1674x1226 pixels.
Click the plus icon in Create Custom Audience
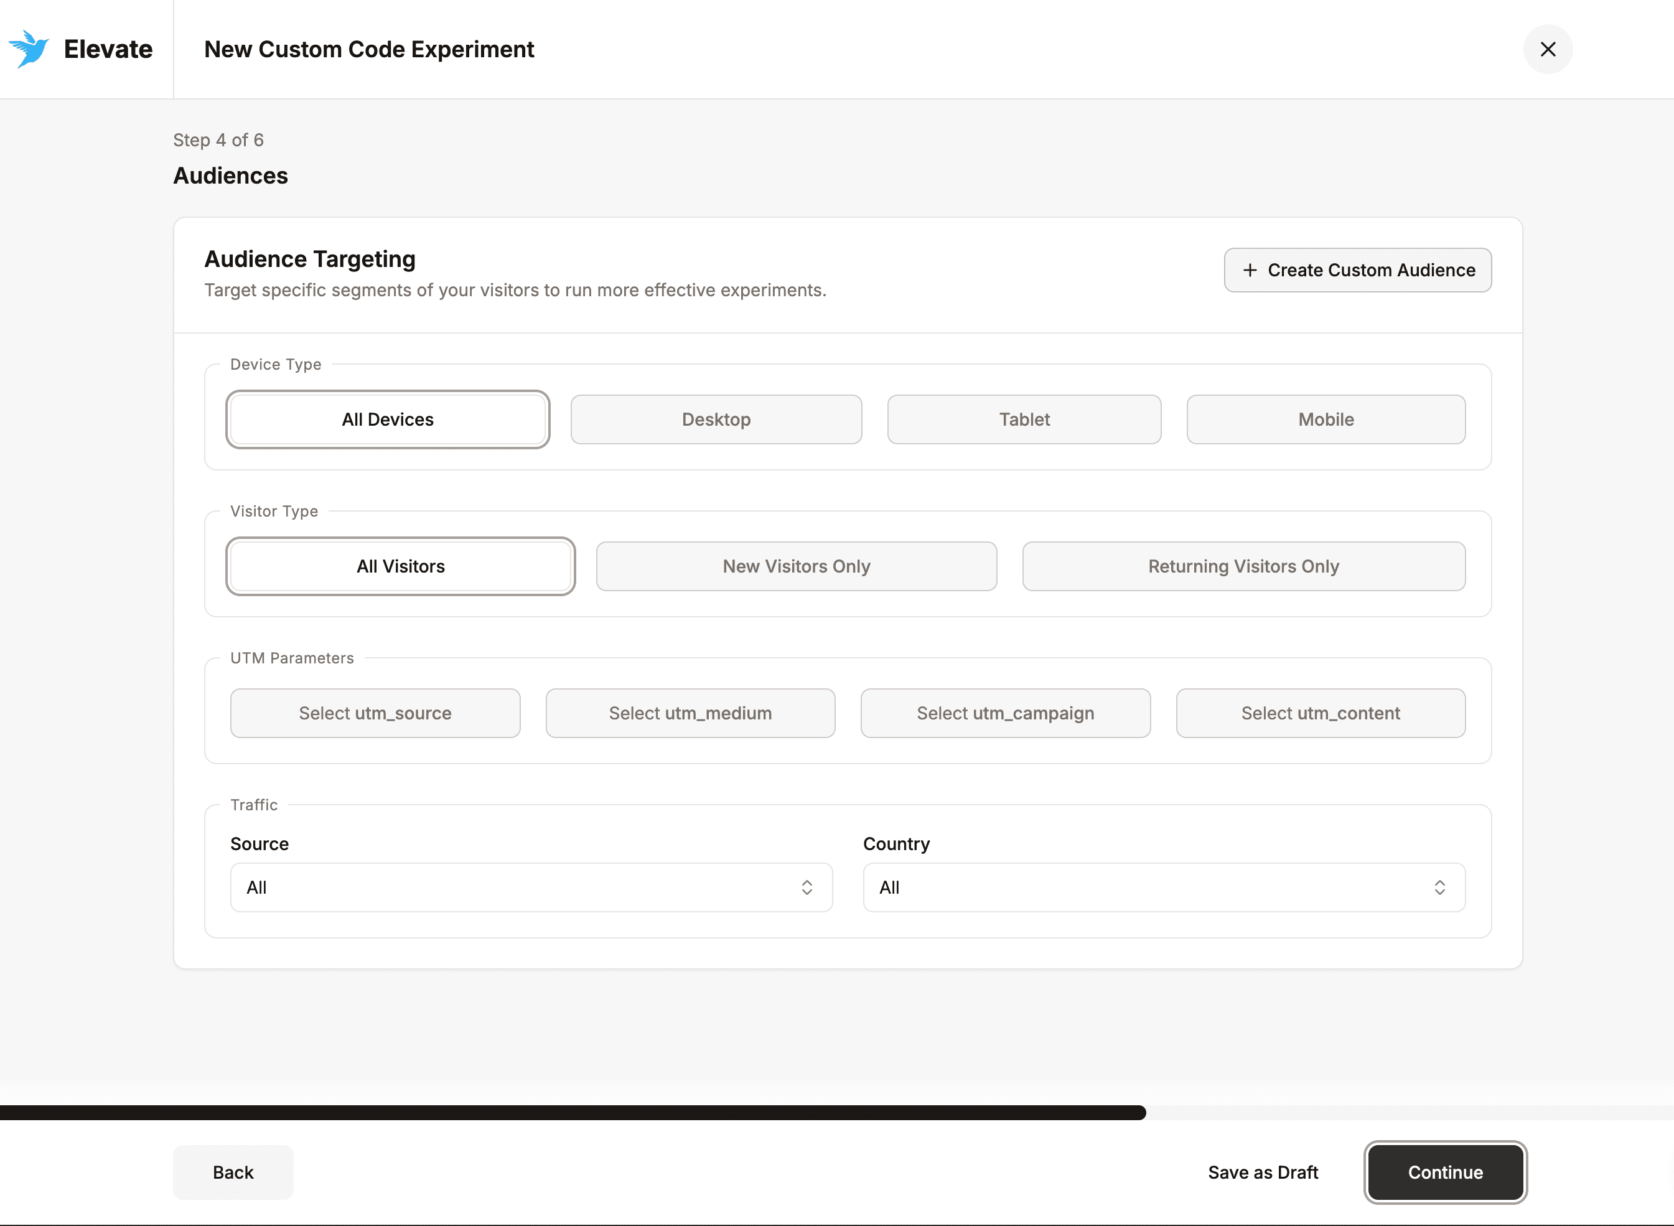1250,270
